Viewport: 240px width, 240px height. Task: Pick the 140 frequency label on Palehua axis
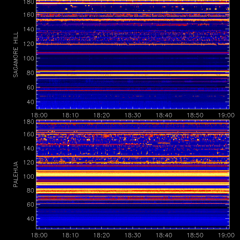28,148
